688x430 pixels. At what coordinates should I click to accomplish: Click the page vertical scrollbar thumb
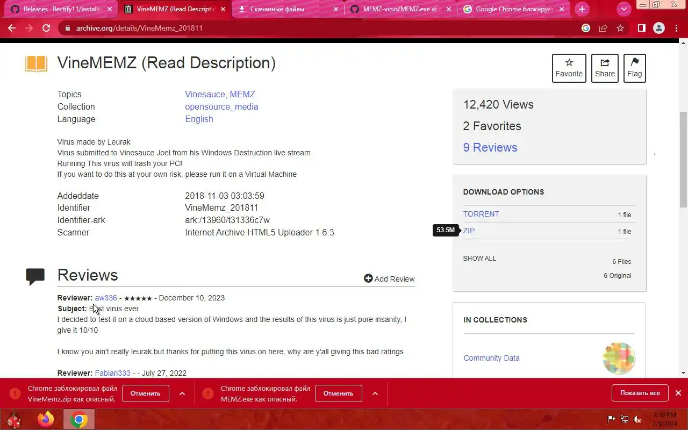click(x=684, y=160)
